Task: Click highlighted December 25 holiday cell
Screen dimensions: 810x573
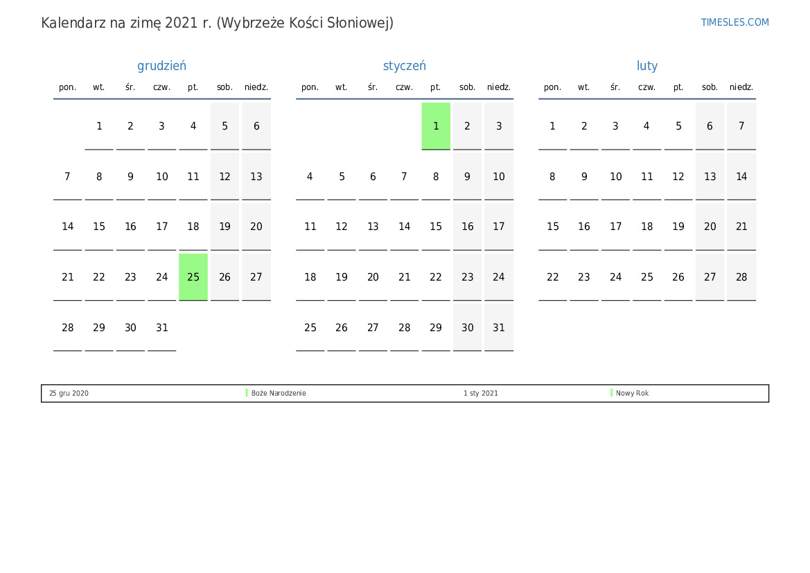Action: click(193, 277)
